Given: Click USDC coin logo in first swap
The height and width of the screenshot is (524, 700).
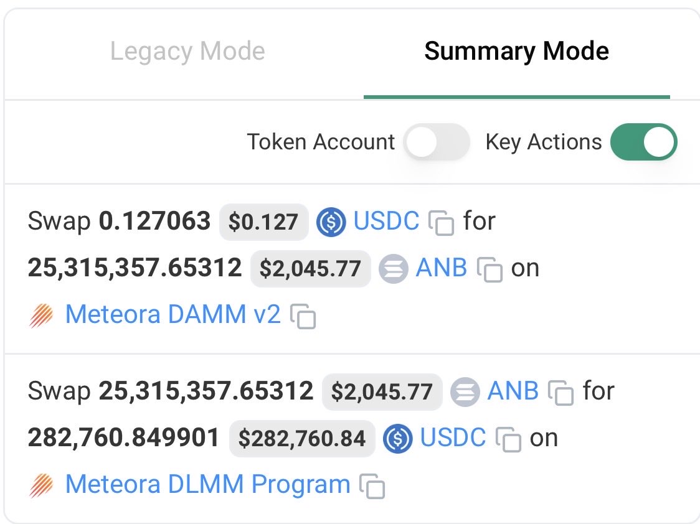Looking at the screenshot, I should coord(331,222).
